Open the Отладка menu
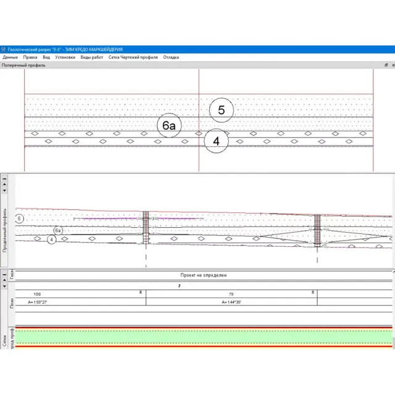395x395 pixels. tap(171, 57)
